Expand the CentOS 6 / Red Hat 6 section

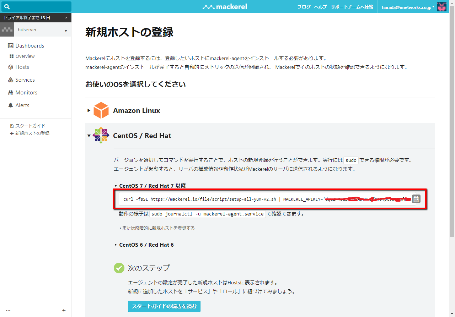click(x=146, y=245)
